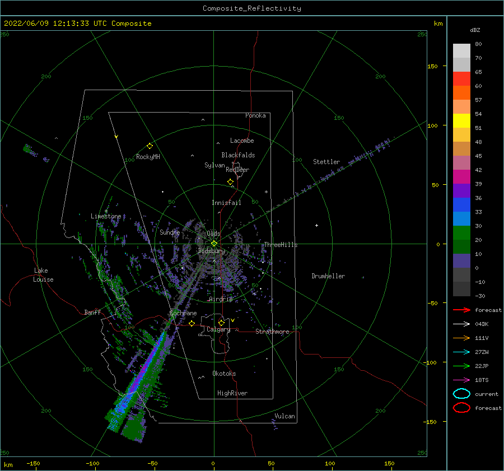This screenshot has width=504, height=471.
Task: Click the -150 label on the bottom axis
Action: 33,463
